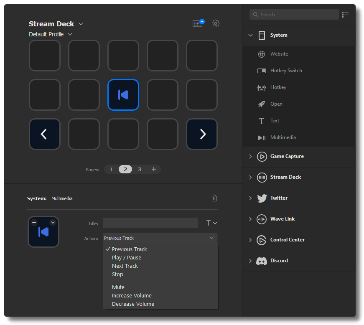This screenshot has height=325, width=364.
Task: Choose Next Track from the action list
Action: [160, 266]
